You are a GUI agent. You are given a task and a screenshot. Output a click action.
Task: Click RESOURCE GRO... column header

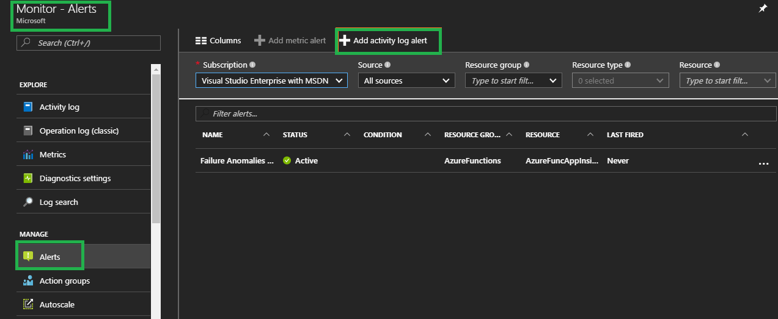[x=472, y=135]
